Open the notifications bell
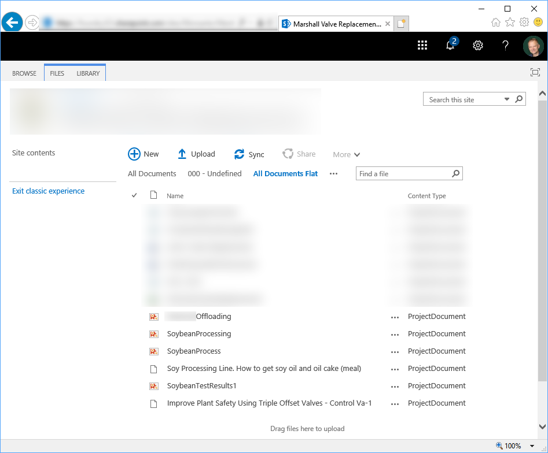 450,46
